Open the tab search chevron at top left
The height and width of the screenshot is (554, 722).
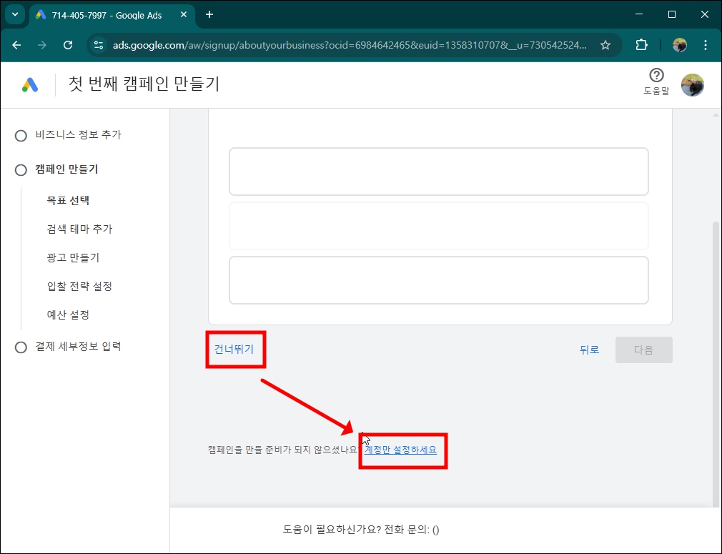pos(14,14)
